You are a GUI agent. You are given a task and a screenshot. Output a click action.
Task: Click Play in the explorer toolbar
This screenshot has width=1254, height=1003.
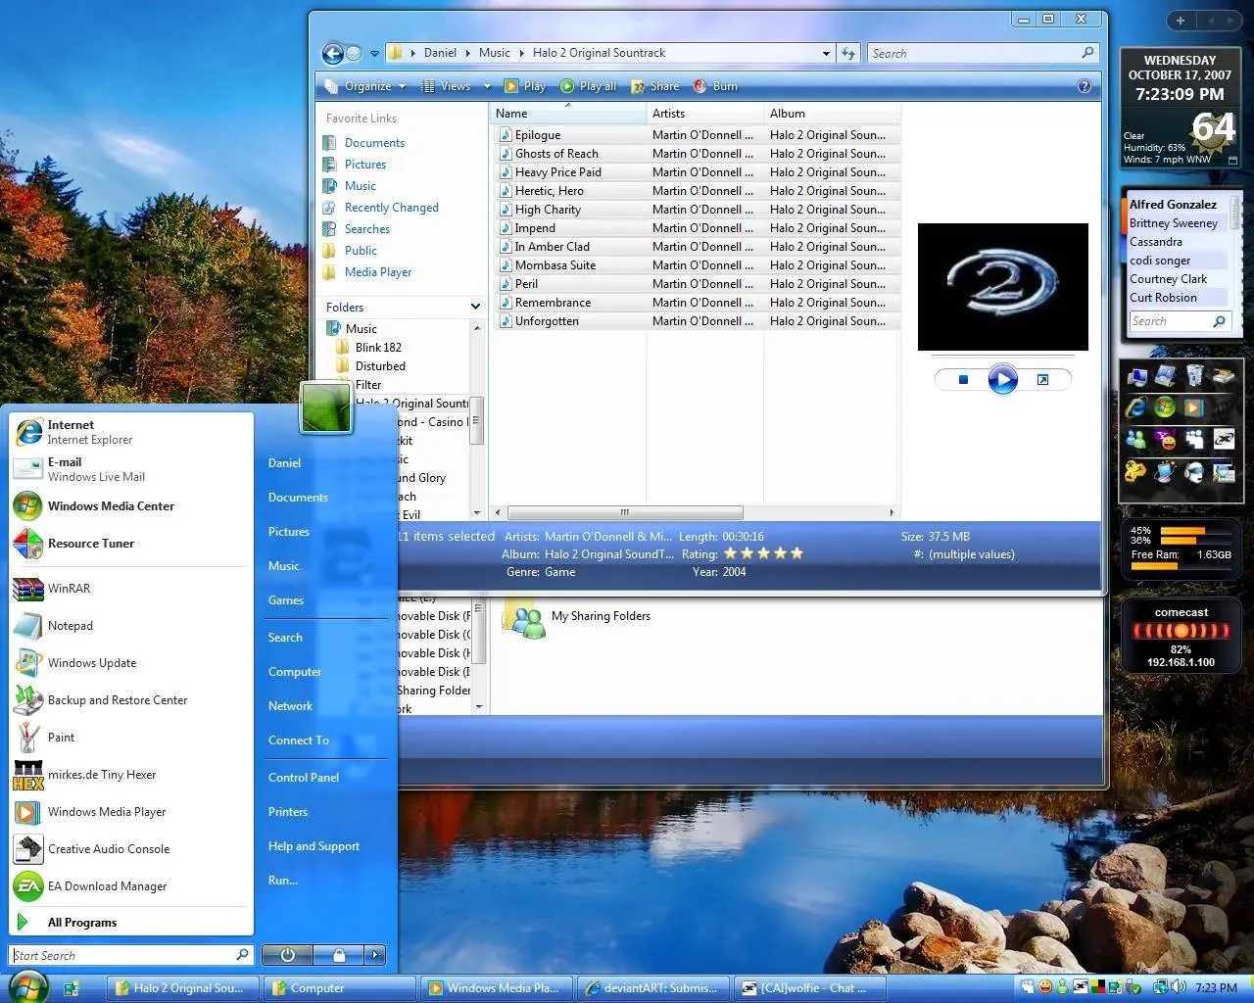525,86
